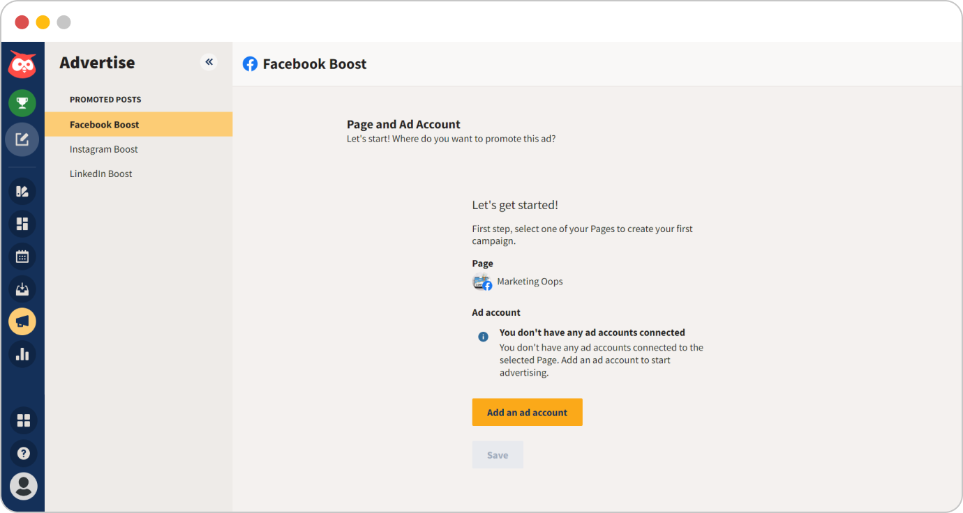963x513 pixels.
Task: Click Add an ad account button
Action: tap(527, 412)
